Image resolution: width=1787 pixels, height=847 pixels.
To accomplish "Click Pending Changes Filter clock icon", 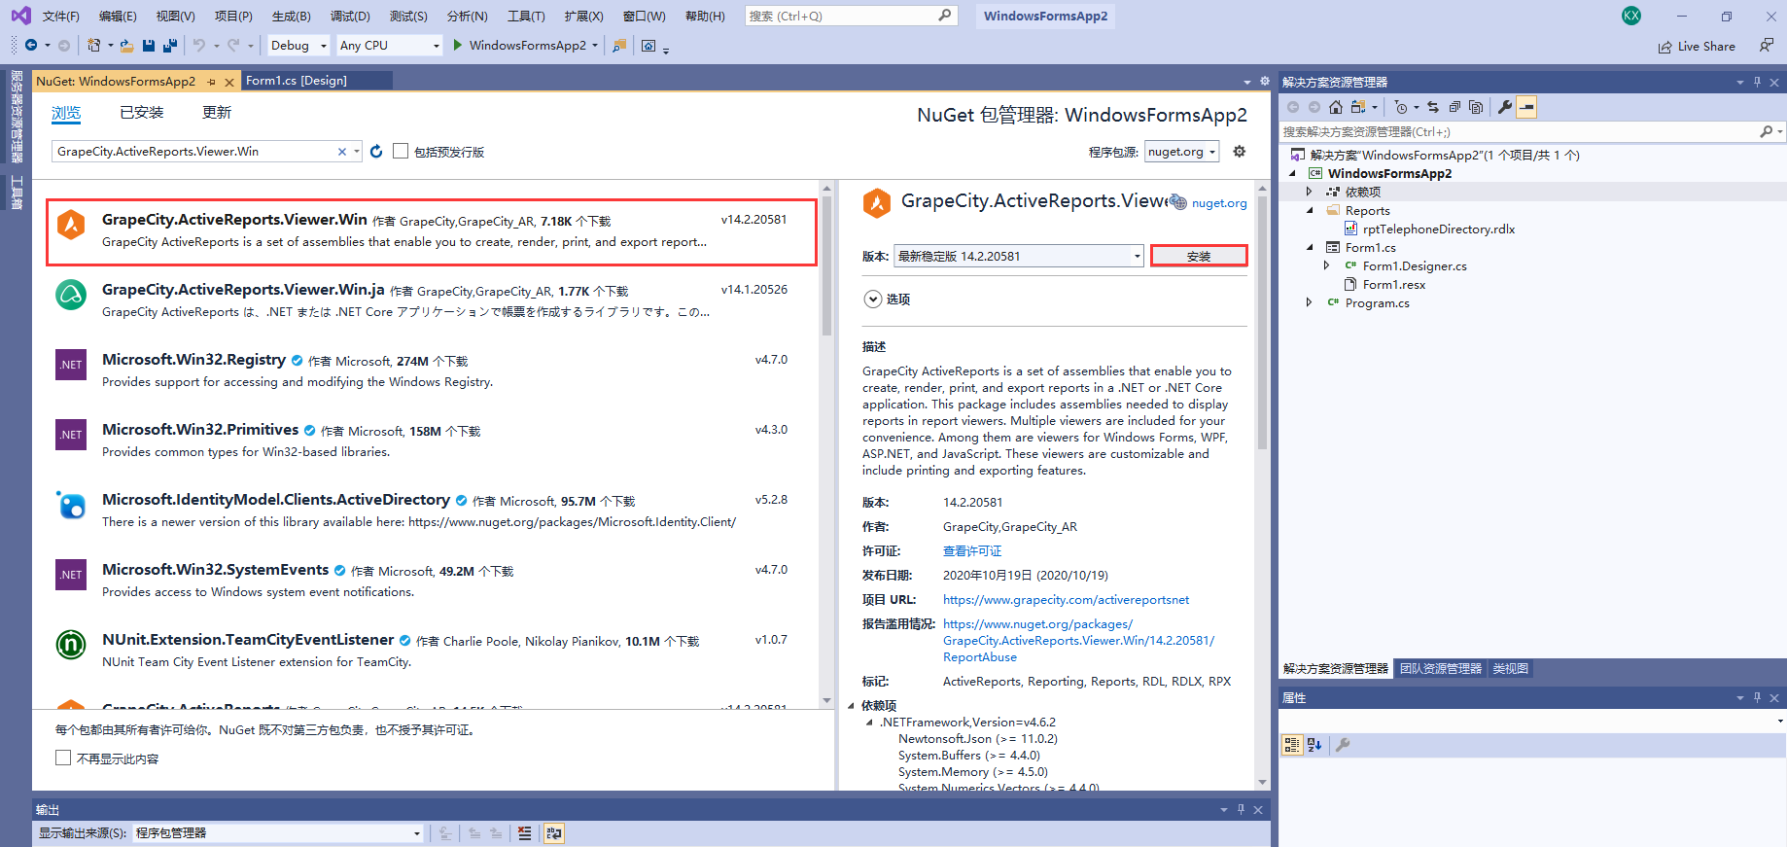I will coord(1401,107).
